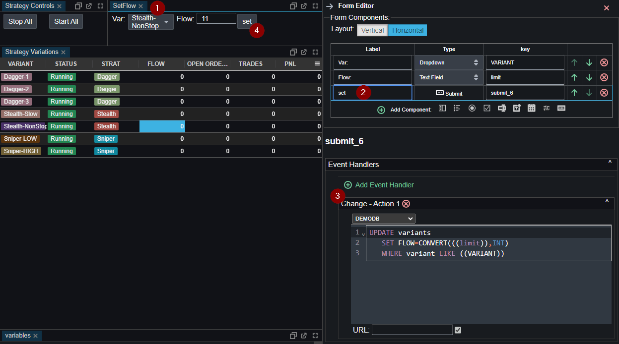Edit the key field containing limit
The image size is (619, 344).
(525, 77)
